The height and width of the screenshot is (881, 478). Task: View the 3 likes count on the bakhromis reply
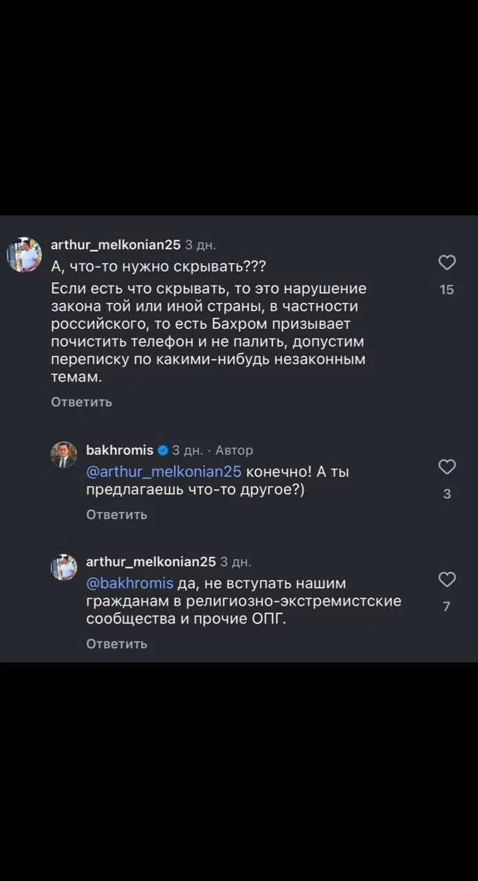click(x=447, y=493)
